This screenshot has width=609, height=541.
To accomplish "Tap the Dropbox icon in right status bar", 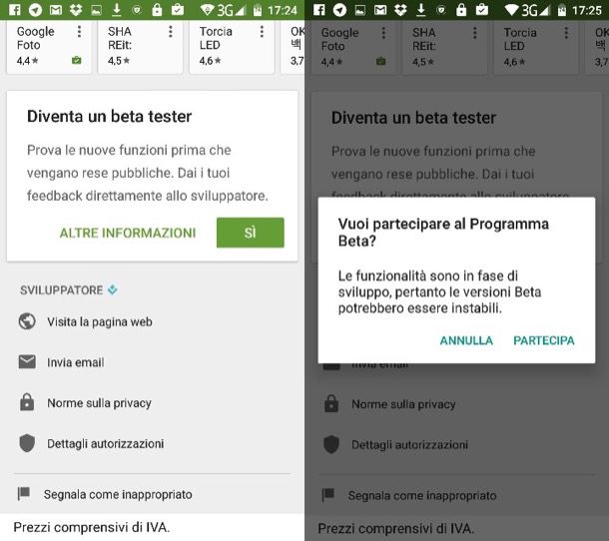I will point(400,10).
